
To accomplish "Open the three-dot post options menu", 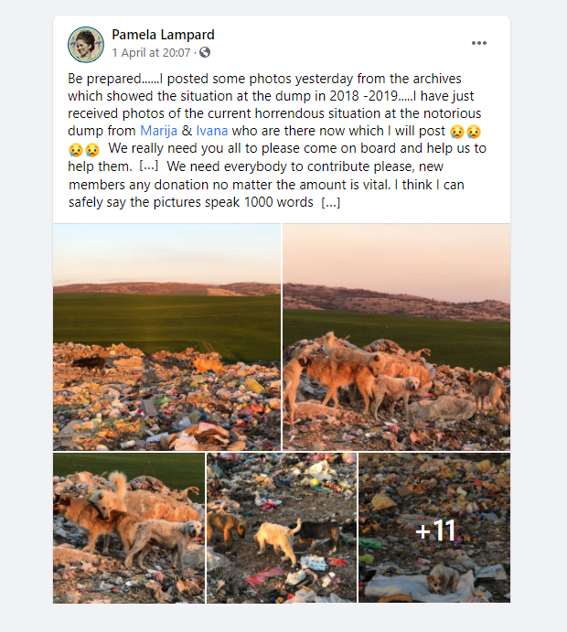I will pos(479,43).
